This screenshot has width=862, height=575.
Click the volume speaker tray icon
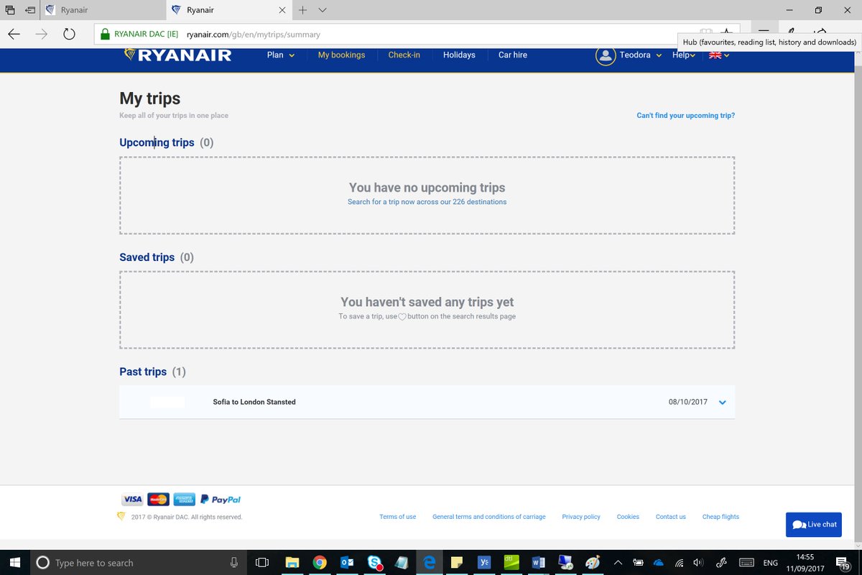coord(700,563)
